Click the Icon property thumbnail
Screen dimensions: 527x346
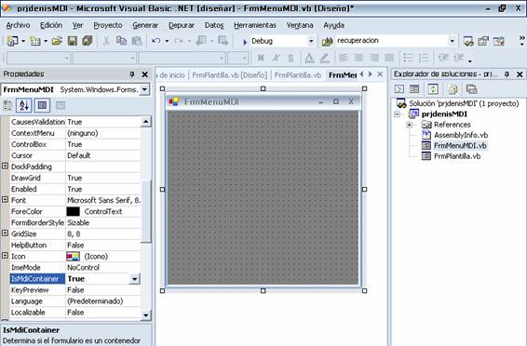[x=73, y=257]
